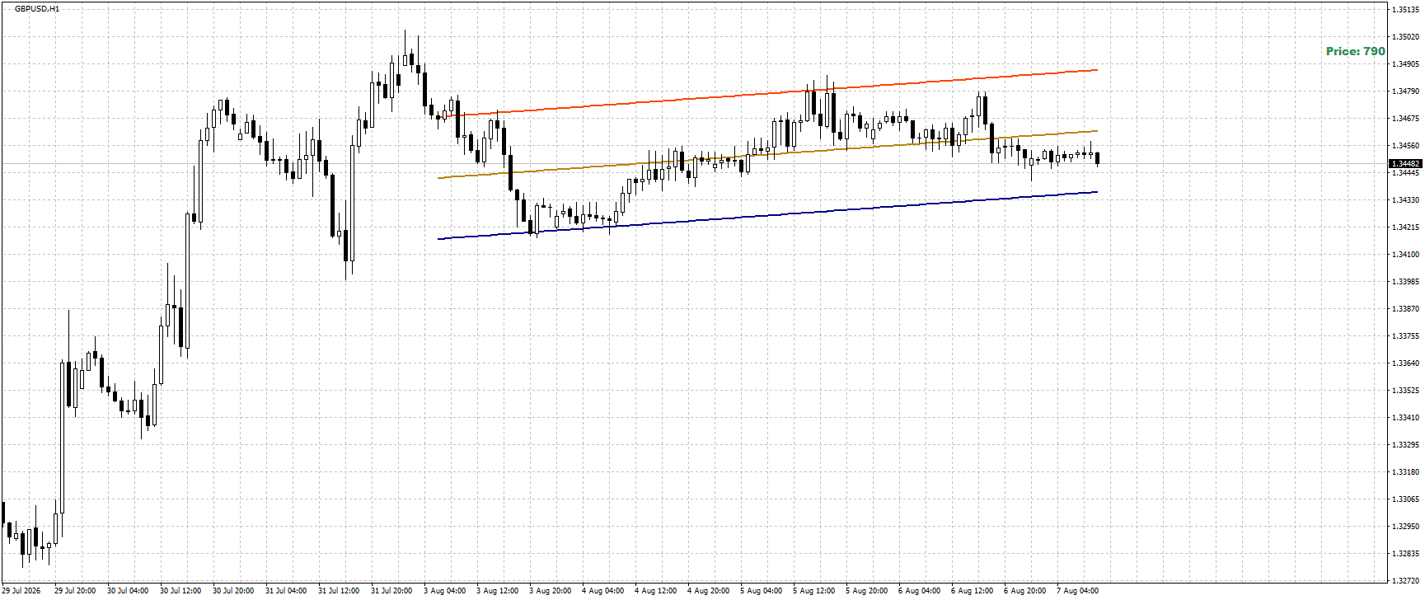The height and width of the screenshot is (600, 1425).
Task: Click the "31 Jul 20:00" time label
Action: click(391, 591)
